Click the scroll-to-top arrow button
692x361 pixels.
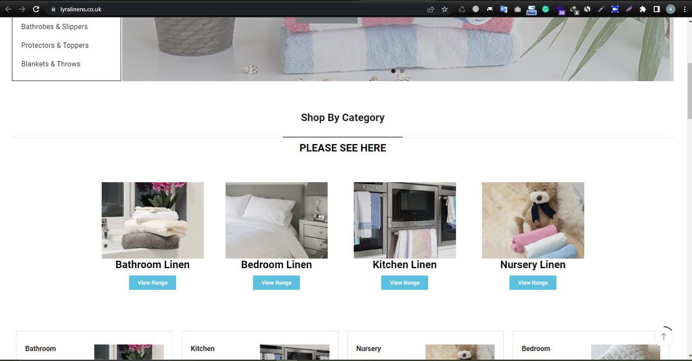(663, 336)
